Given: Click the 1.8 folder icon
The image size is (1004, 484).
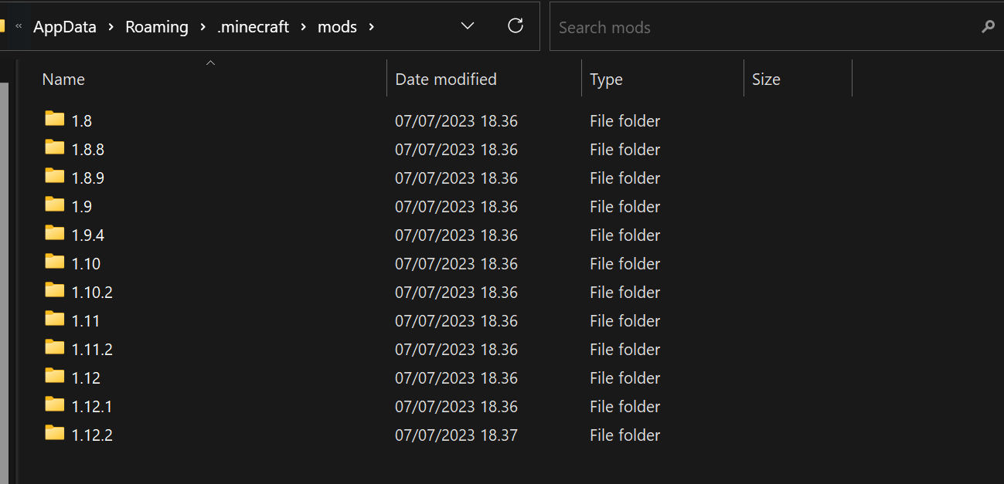Looking at the screenshot, I should pyautogui.click(x=55, y=119).
